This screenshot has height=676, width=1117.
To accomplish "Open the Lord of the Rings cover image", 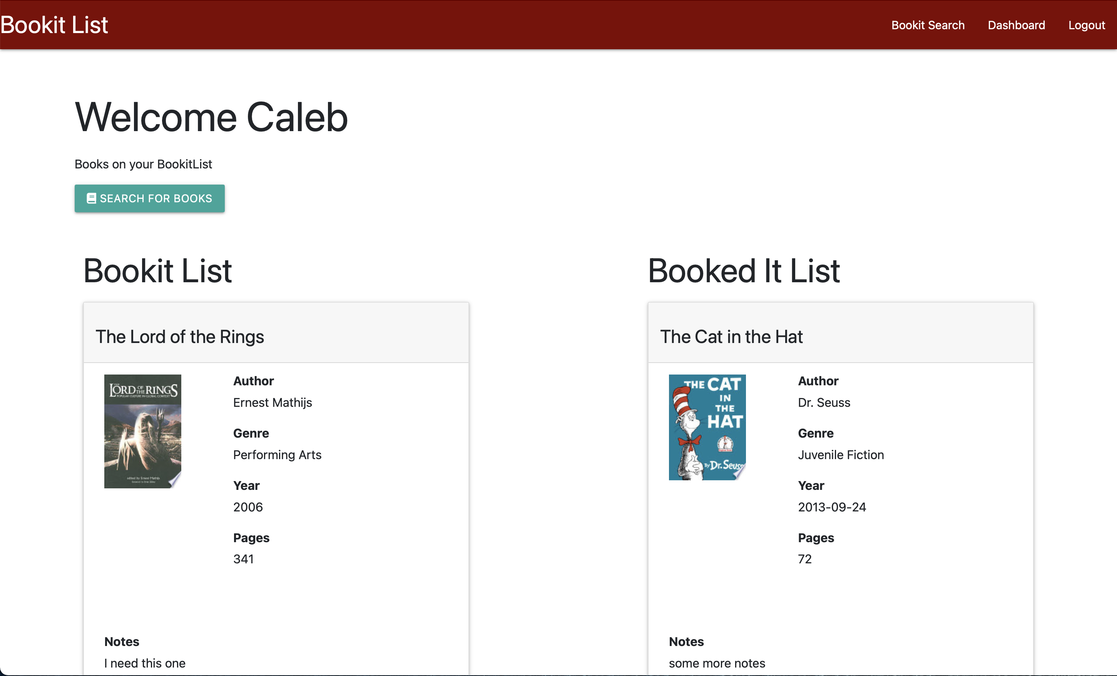I will pos(142,431).
